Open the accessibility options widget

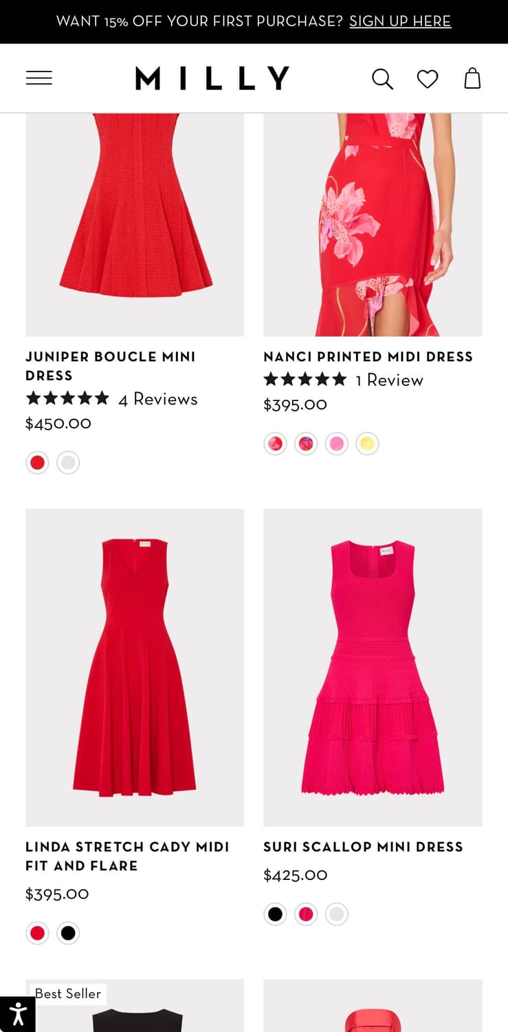pyautogui.click(x=17, y=1014)
